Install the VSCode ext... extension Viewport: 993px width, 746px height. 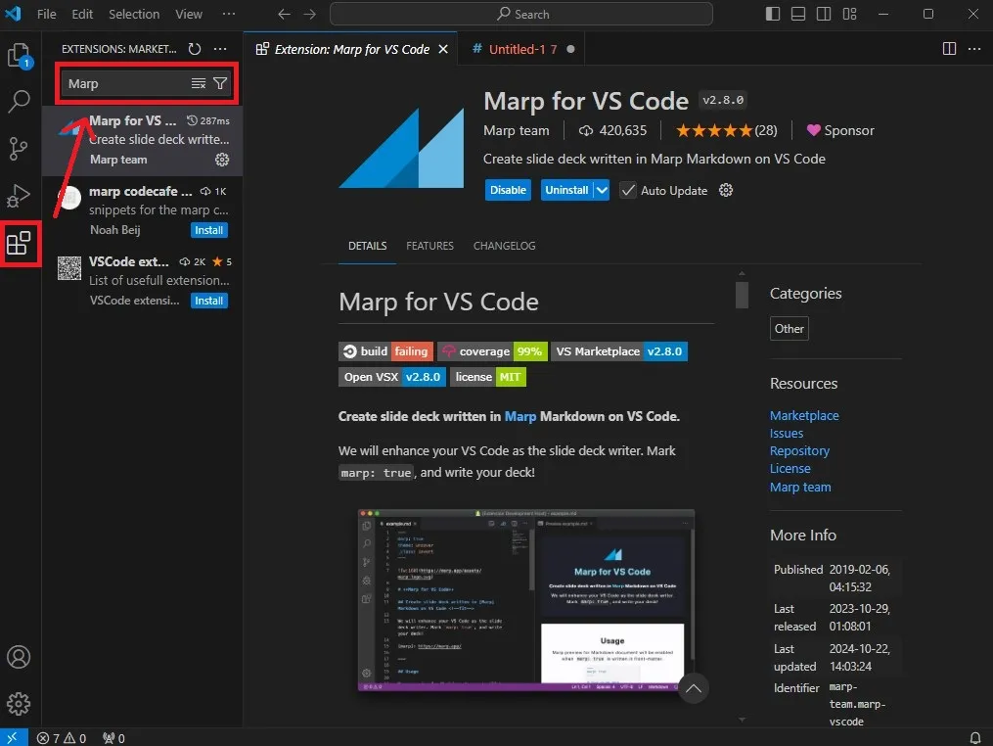tap(209, 301)
